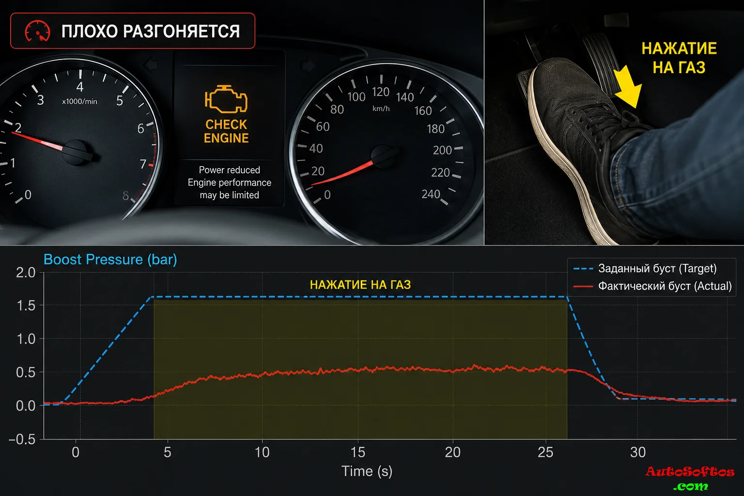
Task: Click the speedometer needle hub
Action: click(x=386, y=156)
